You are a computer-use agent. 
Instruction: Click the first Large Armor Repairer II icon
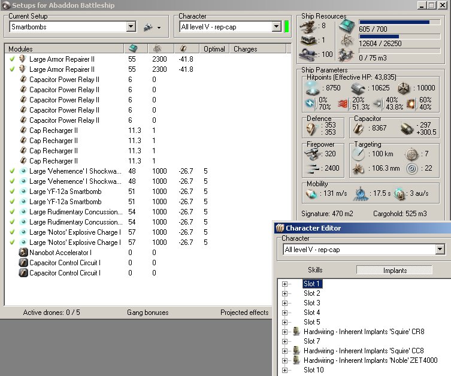coord(23,59)
